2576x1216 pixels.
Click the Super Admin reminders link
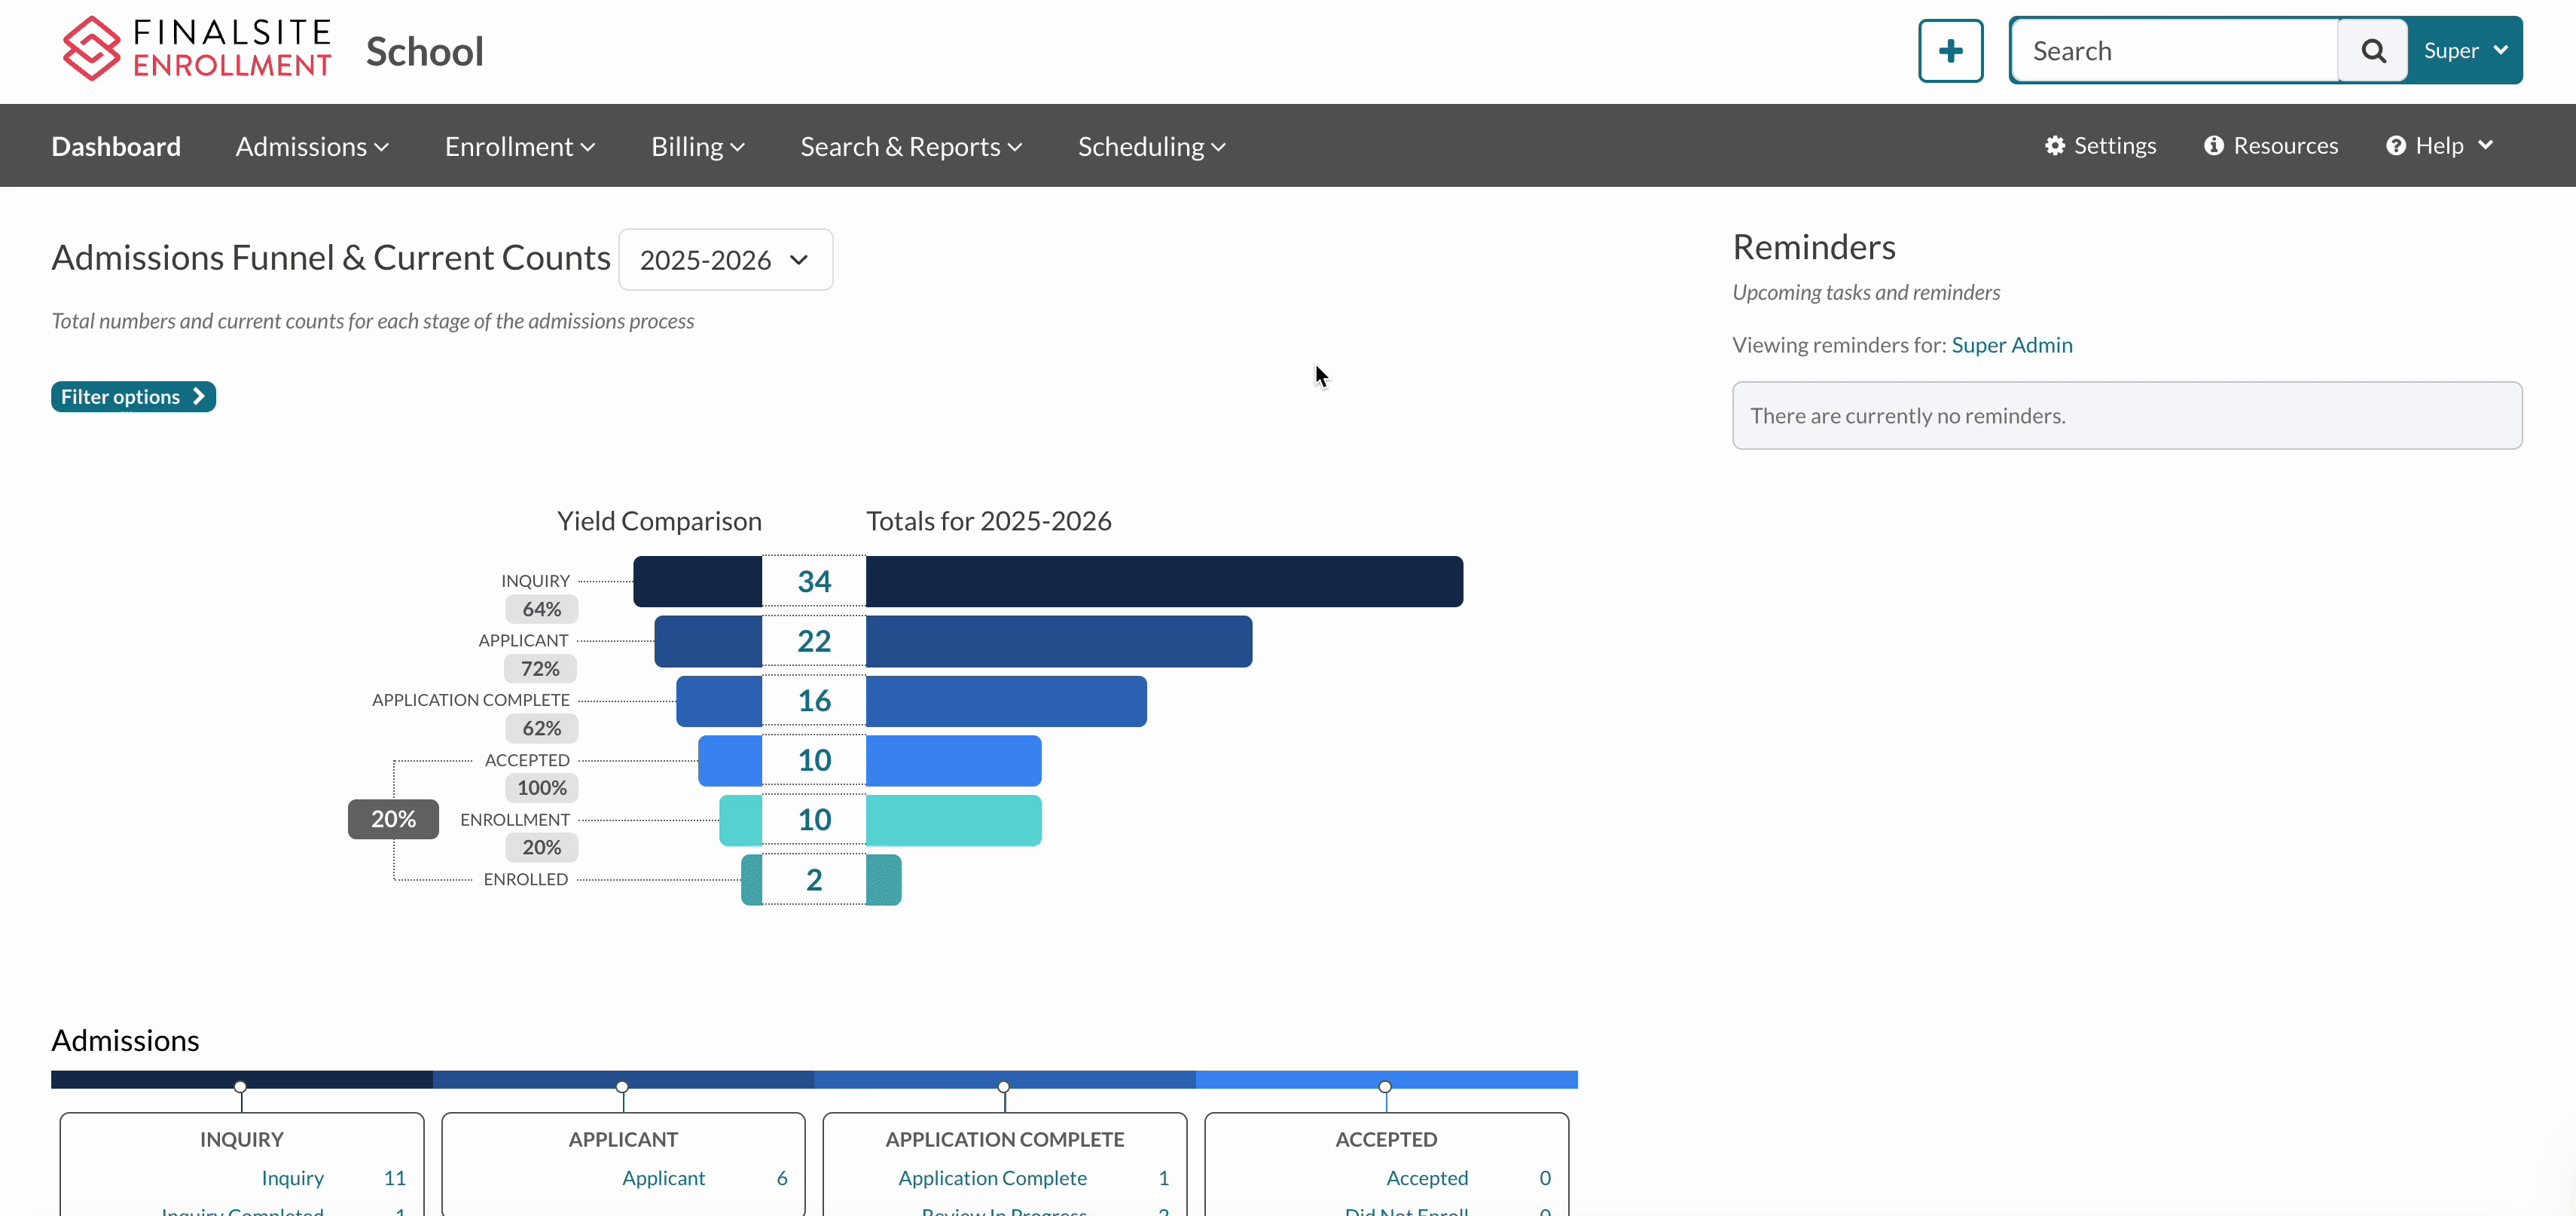2011,345
